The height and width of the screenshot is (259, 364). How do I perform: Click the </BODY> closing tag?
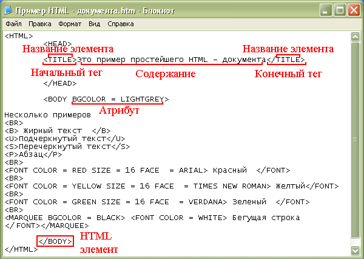click(x=55, y=241)
